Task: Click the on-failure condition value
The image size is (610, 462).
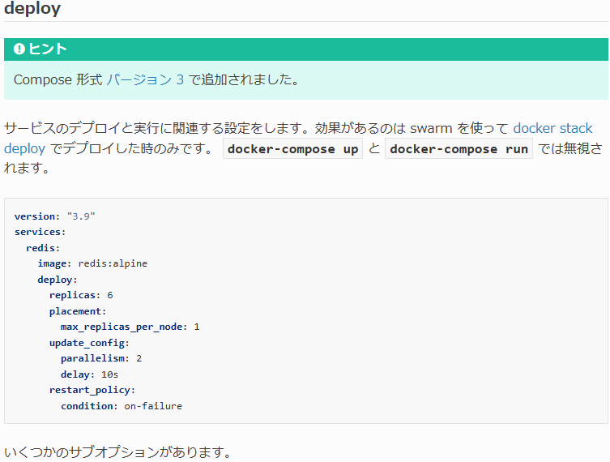Action: click(x=153, y=406)
